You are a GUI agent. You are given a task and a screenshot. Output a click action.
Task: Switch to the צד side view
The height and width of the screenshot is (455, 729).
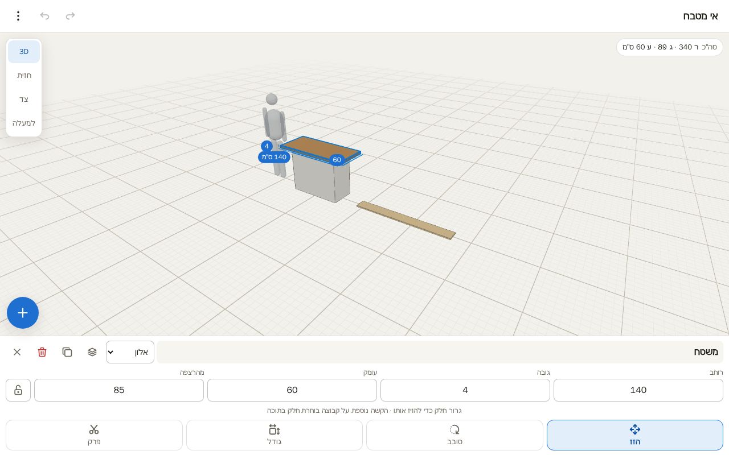point(24,100)
